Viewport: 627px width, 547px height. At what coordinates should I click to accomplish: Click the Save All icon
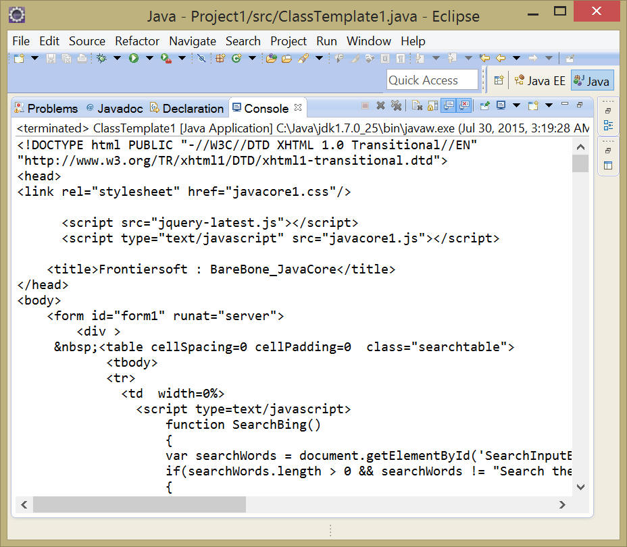(66, 58)
